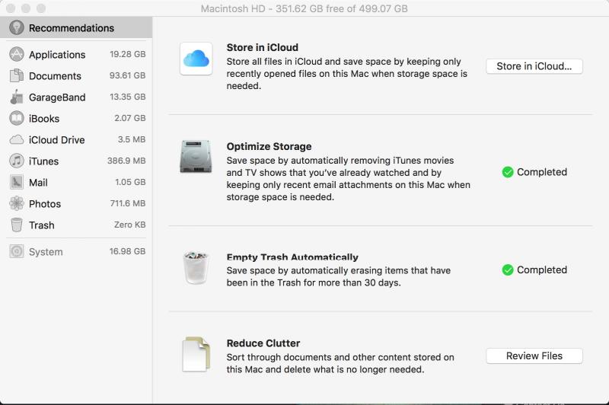Click the 2.07 GB iBooks size

click(129, 118)
